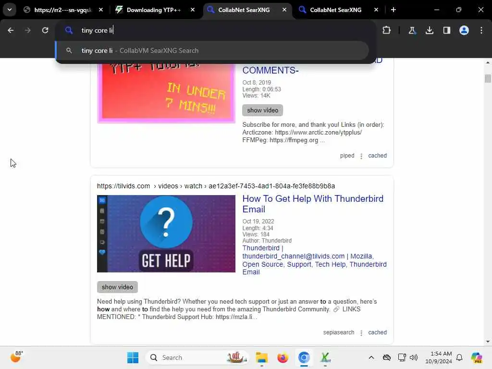This screenshot has width=492, height=369.
Task: Open the extensions puzzle icon
Action: click(387, 30)
